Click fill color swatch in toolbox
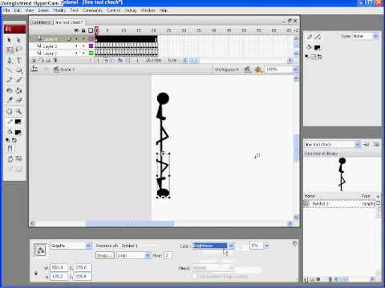The image size is (385, 288). pyautogui.click(x=18, y=132)
